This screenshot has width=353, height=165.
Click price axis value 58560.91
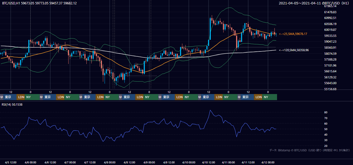[330, 48]
